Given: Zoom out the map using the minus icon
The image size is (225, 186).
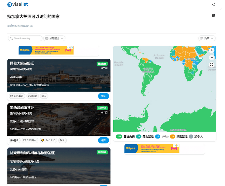Looking at the screenshot, I should point(211,57).
